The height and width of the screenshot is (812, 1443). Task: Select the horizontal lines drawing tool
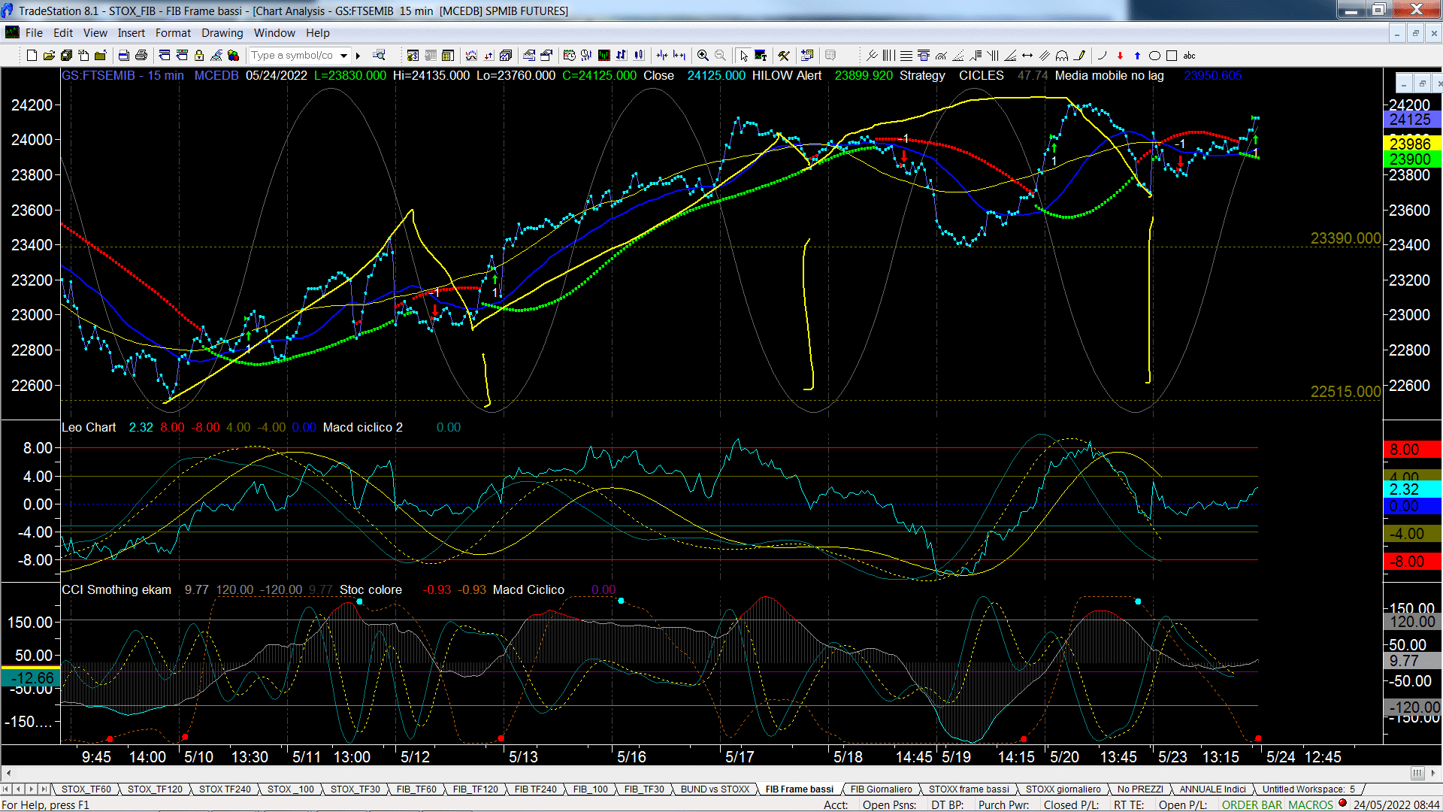906,56
